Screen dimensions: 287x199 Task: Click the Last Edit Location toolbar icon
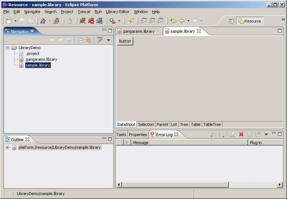point(173,21)
